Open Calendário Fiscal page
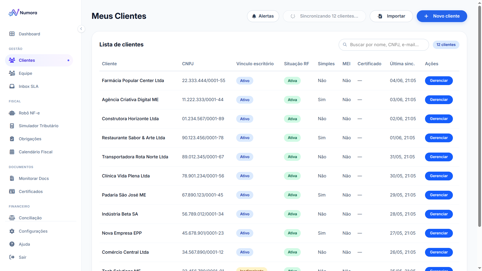 pyautogui.click(x=39, y=152)
